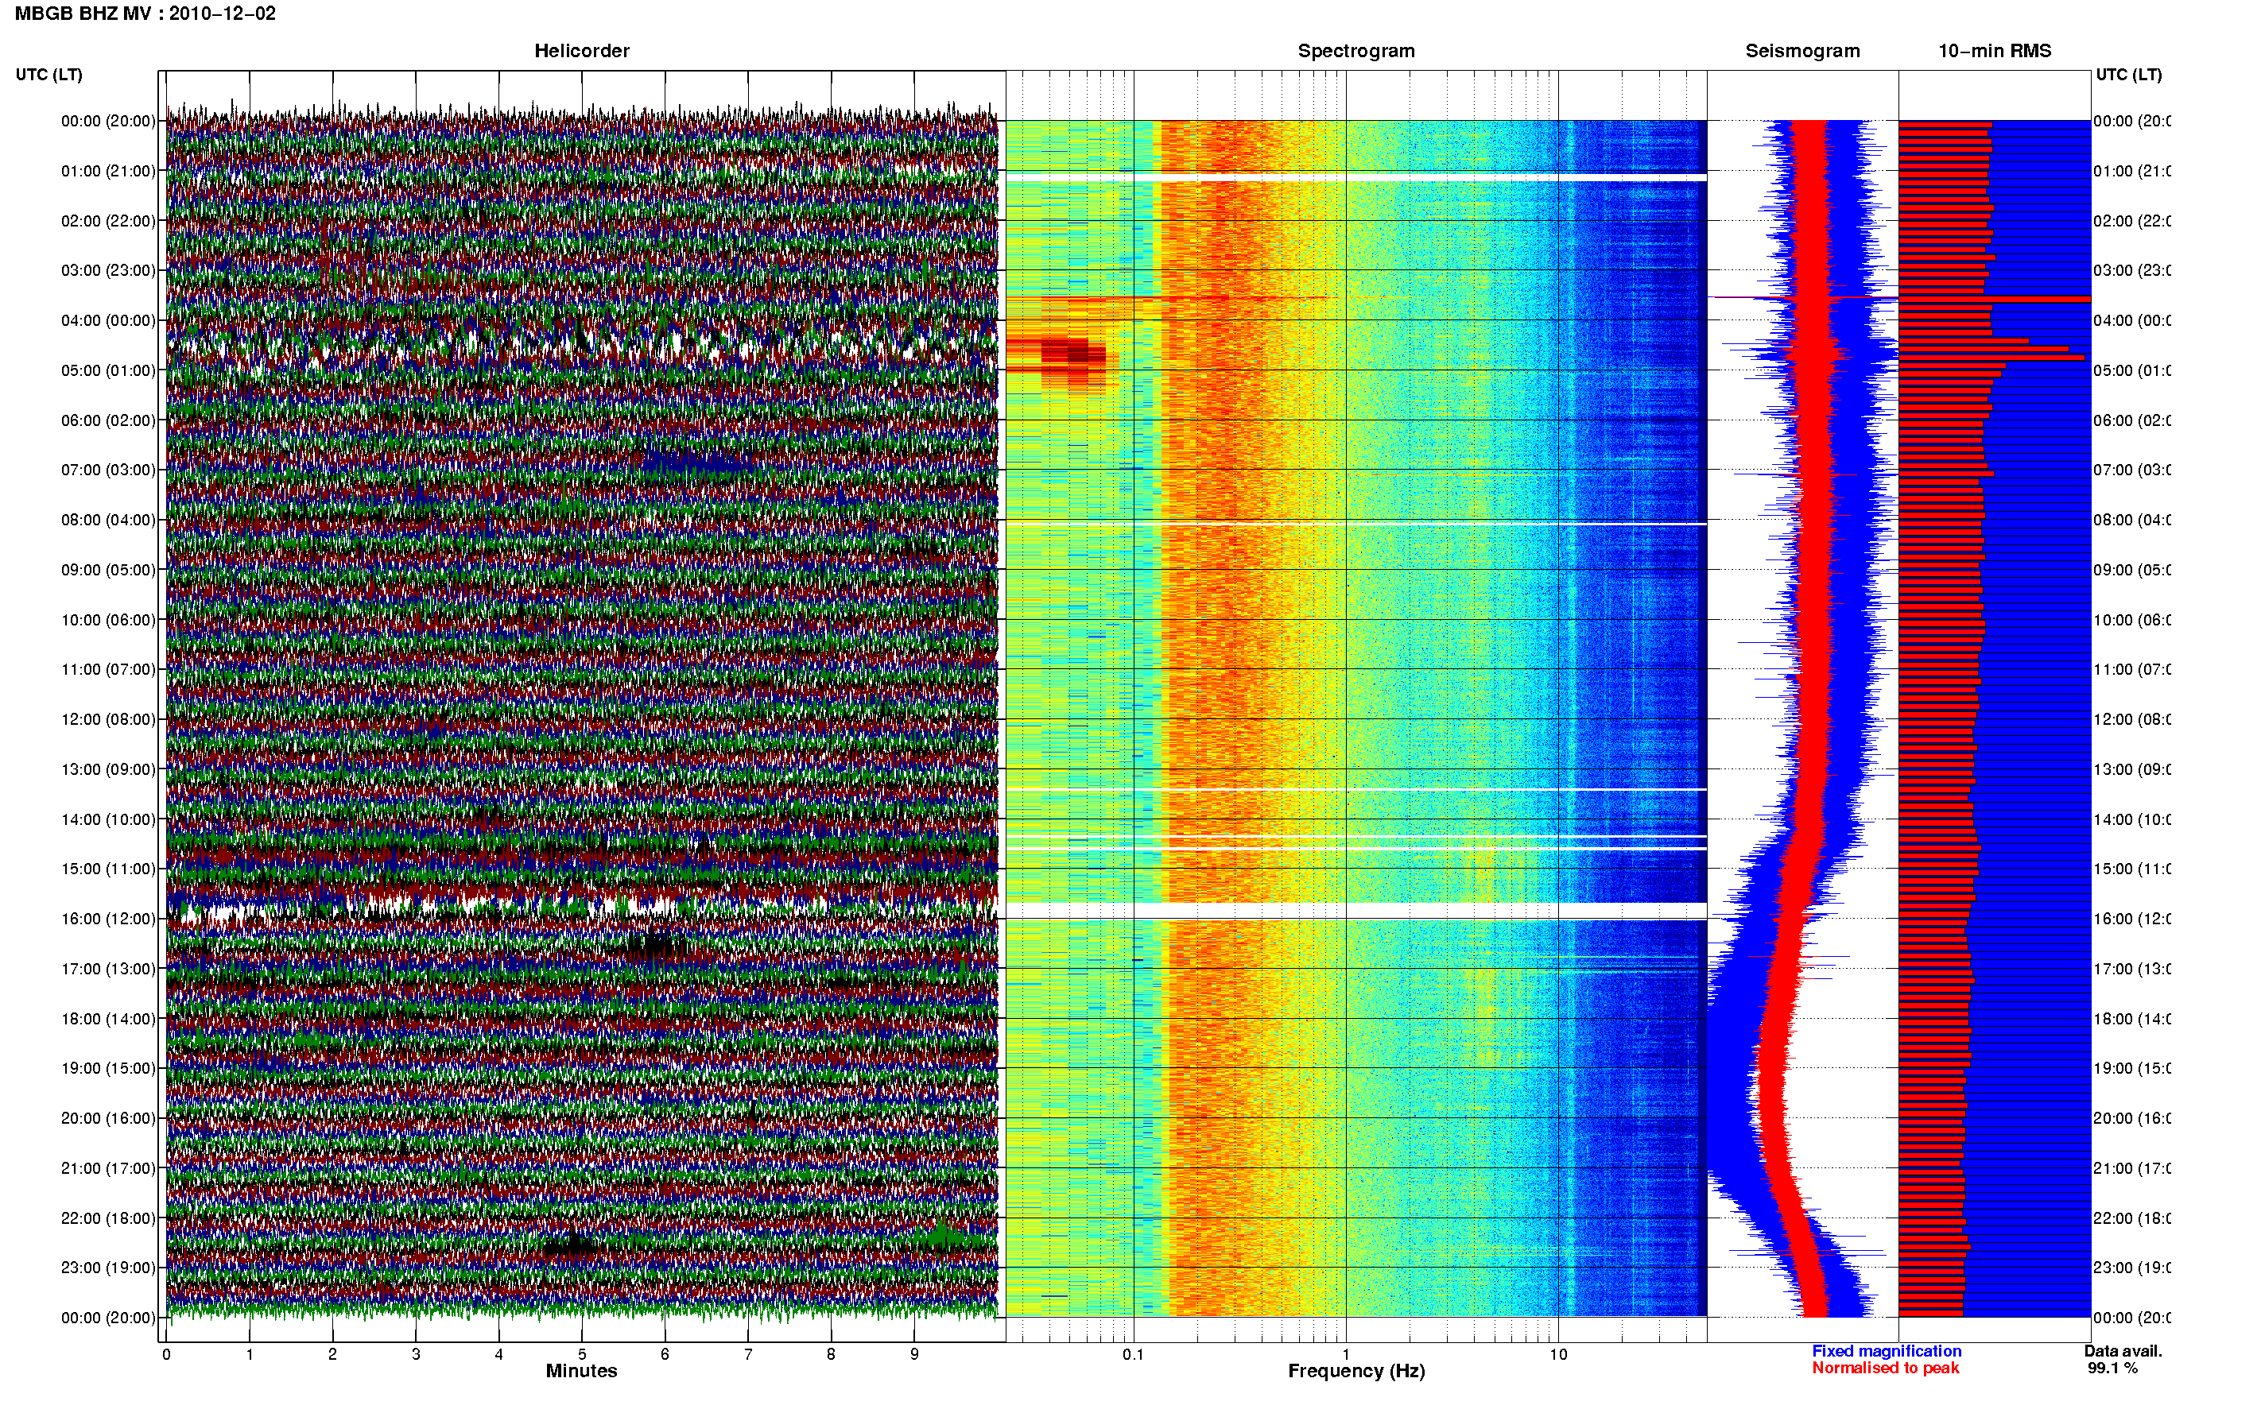The height and width of the screenshot is (1413, 2261).
Task: Click the 'Spectrogram' panel heading
Action: point(1356,52)
